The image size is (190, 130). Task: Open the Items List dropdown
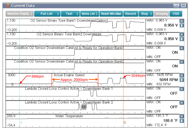tap(90, 14)
